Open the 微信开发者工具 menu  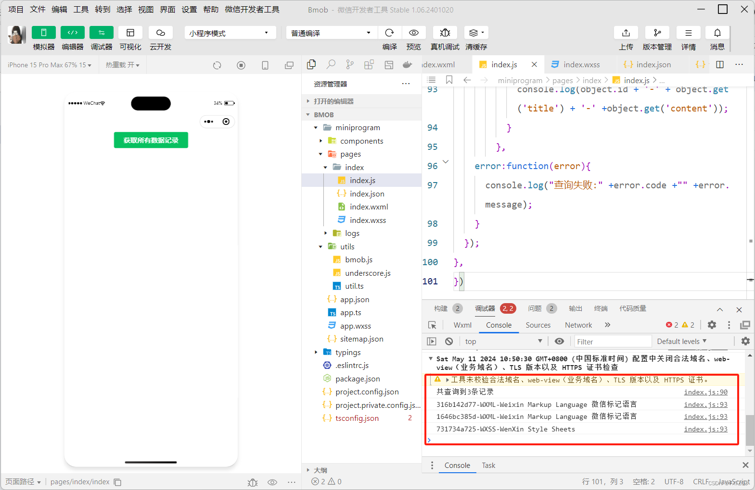(252, 9)
